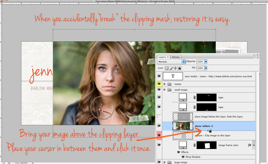The height and width of the screenshot is (164, 268).
Task: Toggle visibility of elena-wilken-3 layer
Action: coord(159,126)
